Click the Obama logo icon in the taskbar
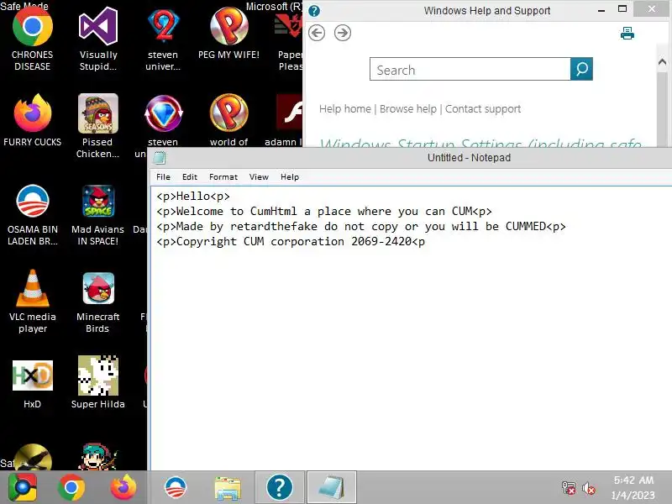 click(176, 487)
